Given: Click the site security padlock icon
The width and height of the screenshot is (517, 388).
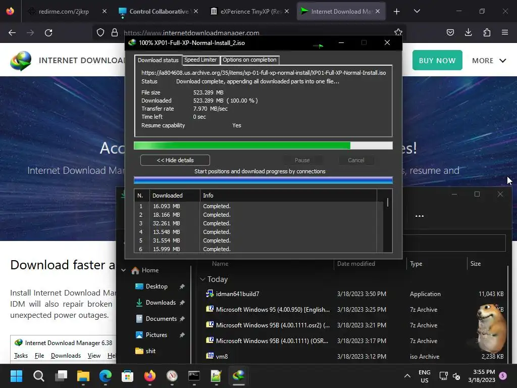Looking at the screenshot, I should [x=115, y=32].
